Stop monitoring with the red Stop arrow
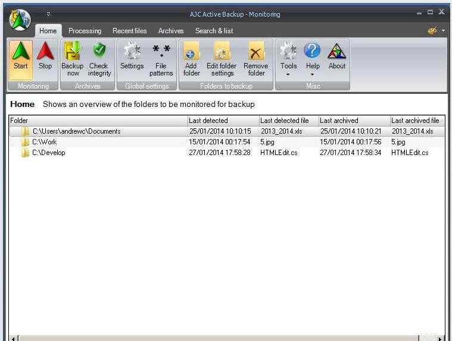 [45, 60]
